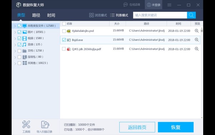Click the 返回首页 button

coord(137,127)
